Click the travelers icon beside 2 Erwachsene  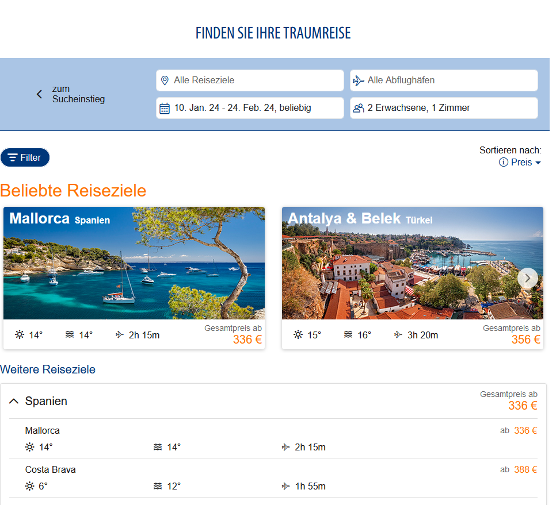[359, 108]
